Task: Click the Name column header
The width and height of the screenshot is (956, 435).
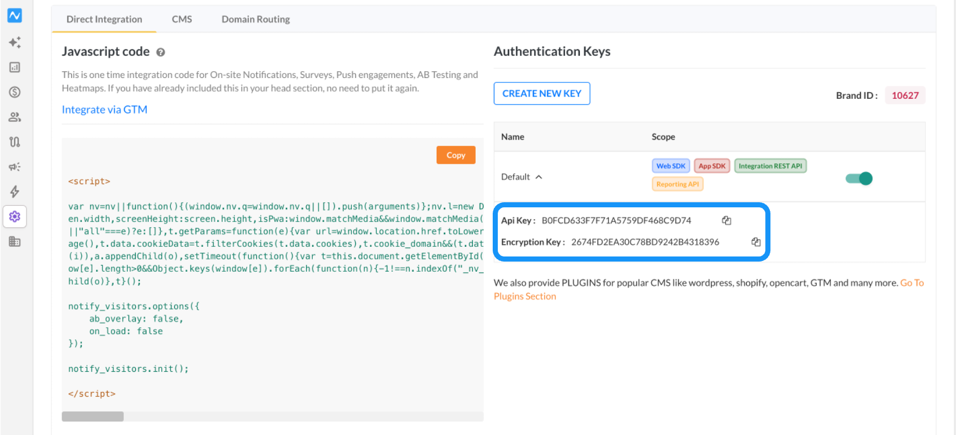Action: pos(513,137)
